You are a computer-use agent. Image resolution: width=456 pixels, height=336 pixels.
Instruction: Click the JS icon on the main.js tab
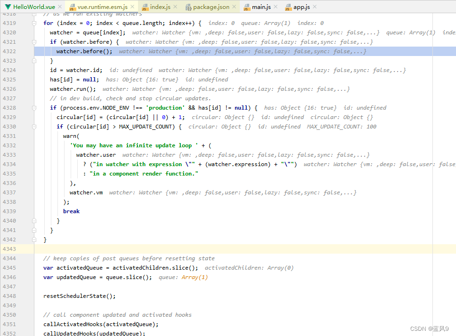(248, 7)
